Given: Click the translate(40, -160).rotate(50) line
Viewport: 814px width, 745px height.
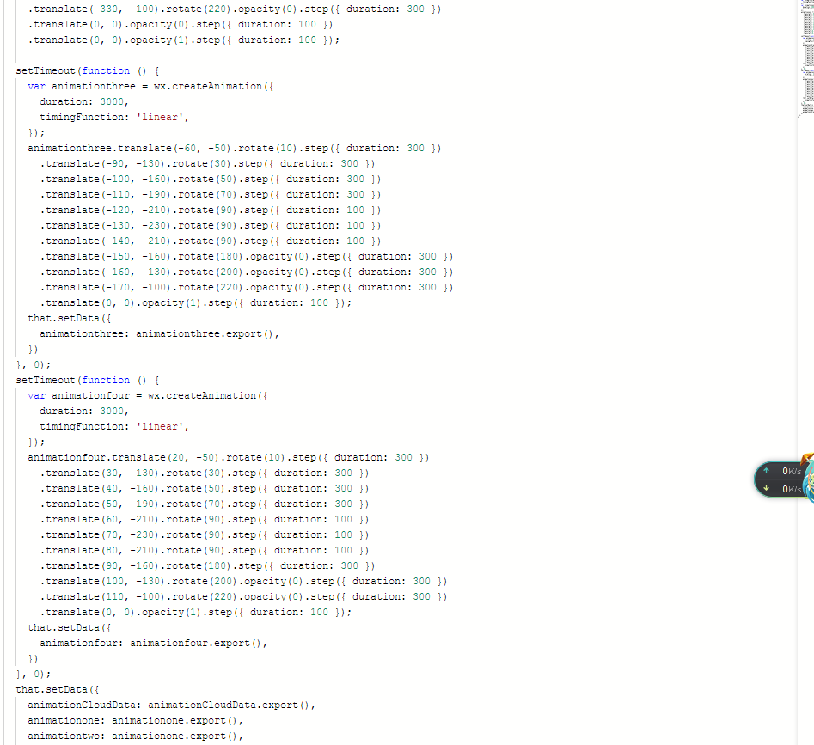Looking at the screenshot, I should (x=205, y=489).
